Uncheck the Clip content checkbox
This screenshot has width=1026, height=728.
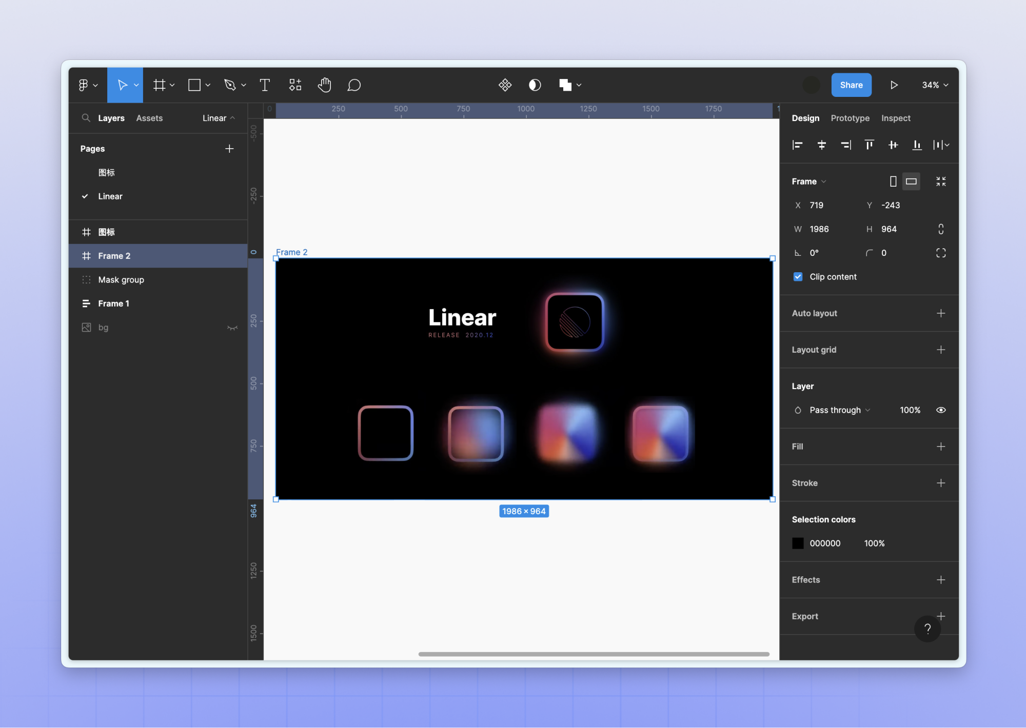798,277
